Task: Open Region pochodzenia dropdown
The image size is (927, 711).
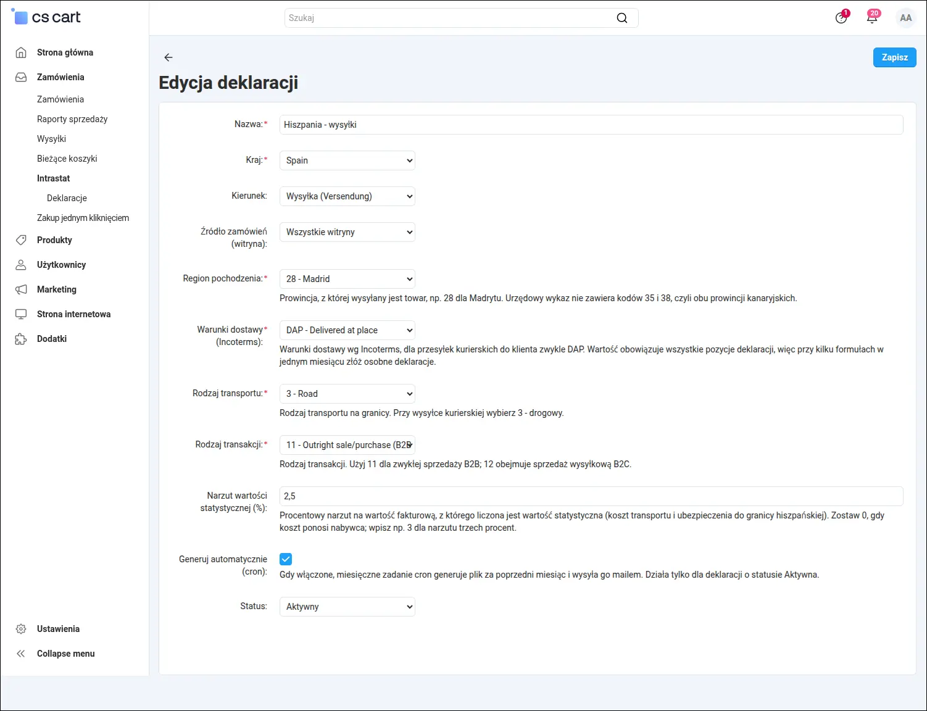Action: click(347, 279)
